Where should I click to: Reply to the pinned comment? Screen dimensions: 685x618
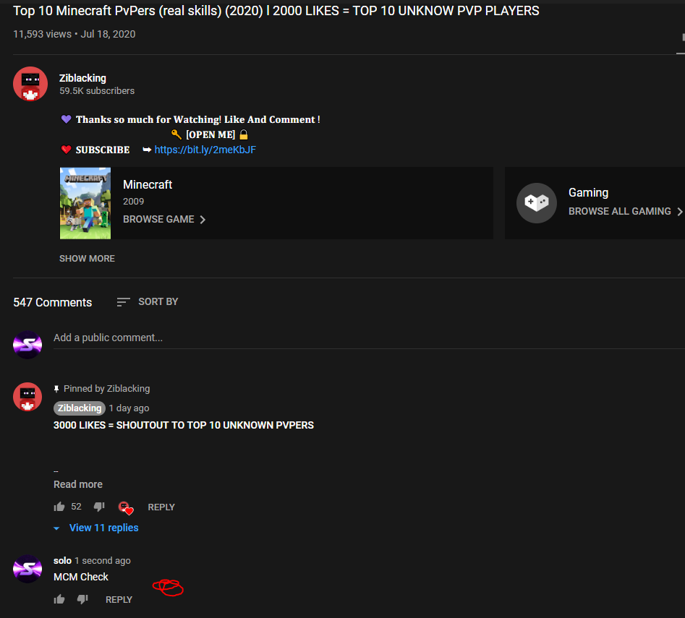tap(161, 507)
